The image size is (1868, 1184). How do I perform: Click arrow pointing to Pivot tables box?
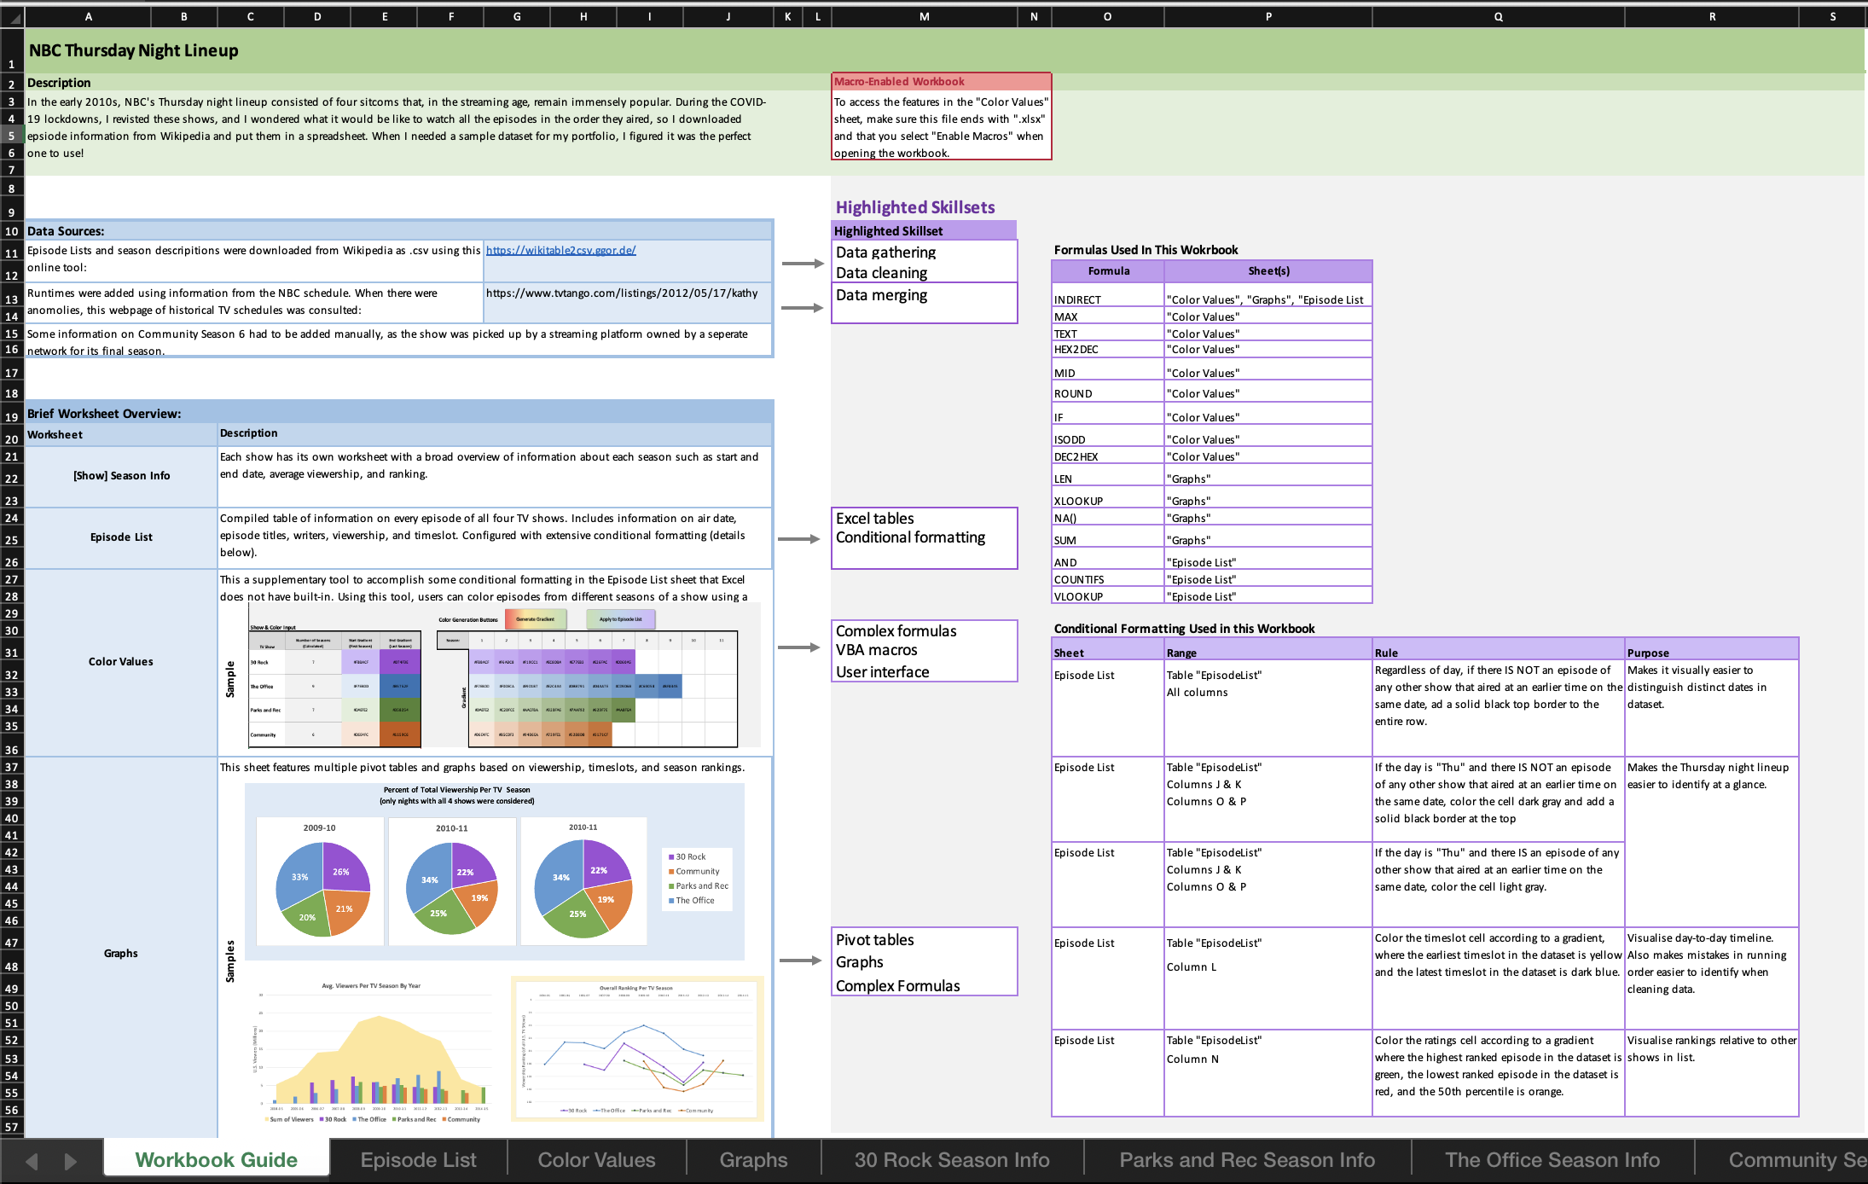click(799, 961)
